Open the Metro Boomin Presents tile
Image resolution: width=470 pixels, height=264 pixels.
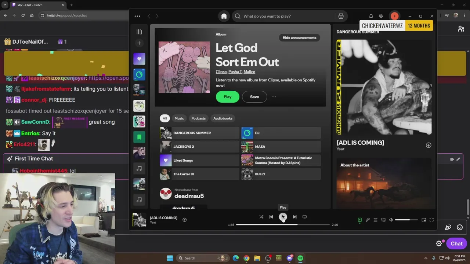click(x=281, y=160)
